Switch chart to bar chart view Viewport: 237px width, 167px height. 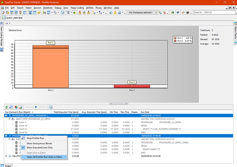click(x=21, y=107)
